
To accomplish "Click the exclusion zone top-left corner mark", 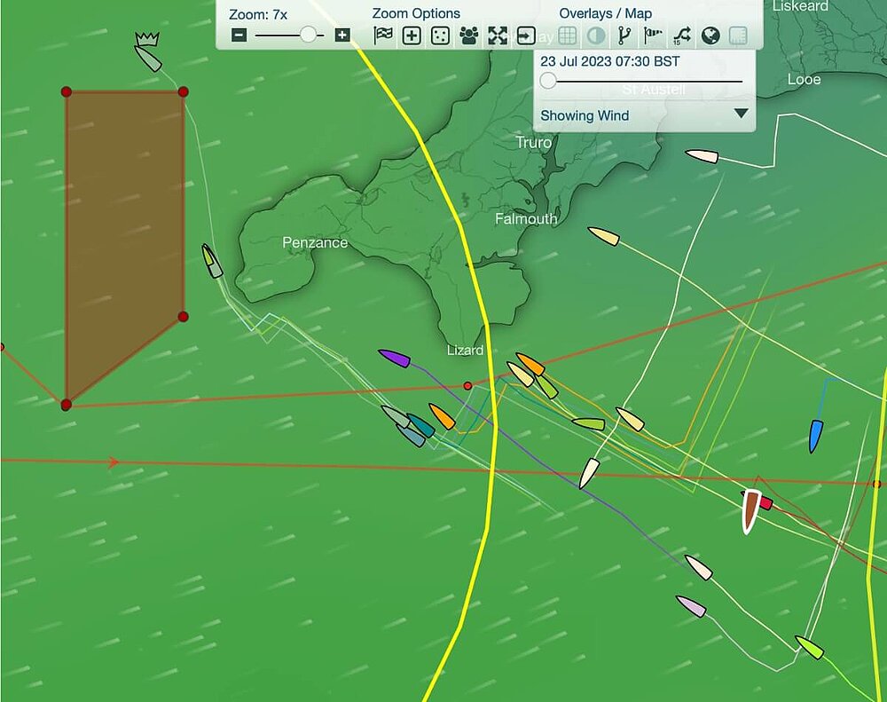I will point(67,91).
